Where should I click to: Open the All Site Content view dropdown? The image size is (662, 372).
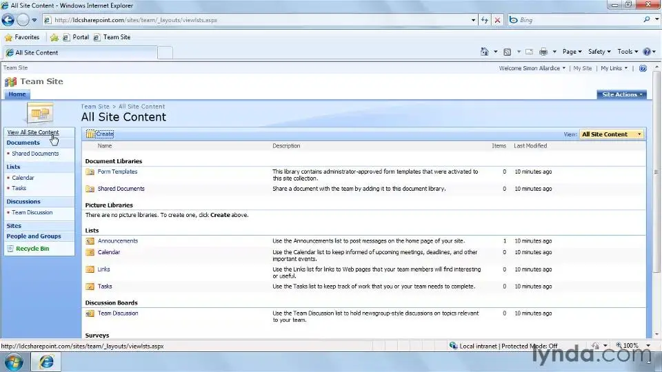click(x=612, y=134)
